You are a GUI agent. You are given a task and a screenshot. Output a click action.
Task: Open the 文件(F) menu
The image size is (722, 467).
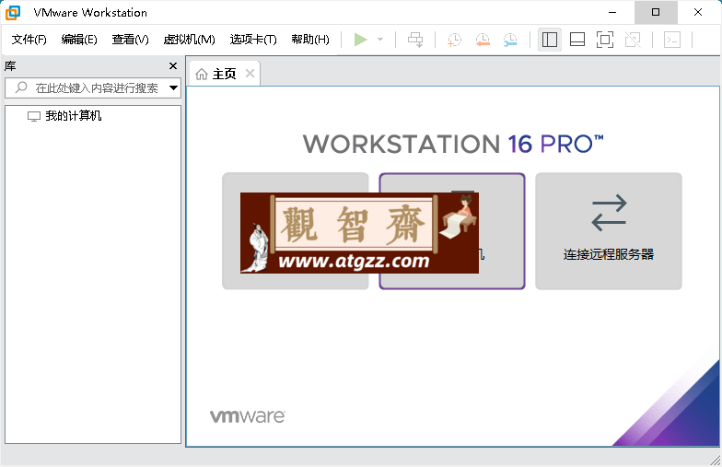point(29,40)
